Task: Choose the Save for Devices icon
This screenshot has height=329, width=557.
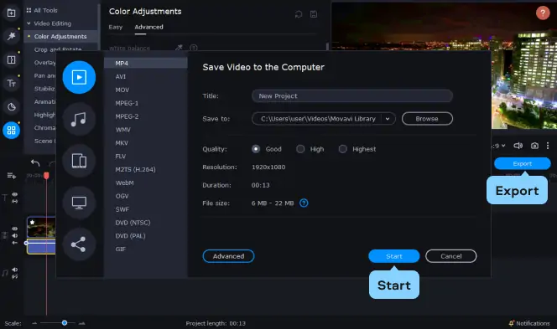Action: pyautogui.click(x=79, y=161)
